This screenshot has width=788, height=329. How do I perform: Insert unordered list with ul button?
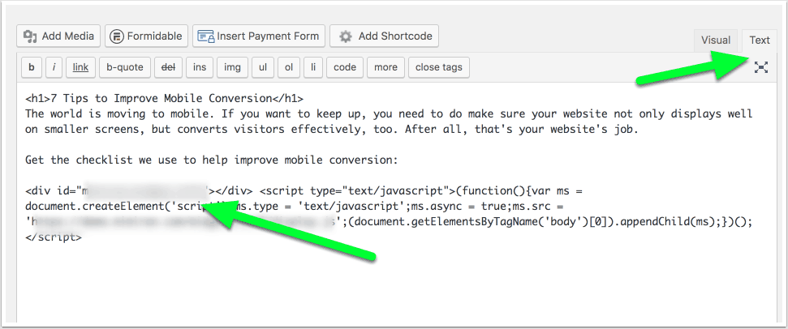pyautogui.click(x=262, y=67)
